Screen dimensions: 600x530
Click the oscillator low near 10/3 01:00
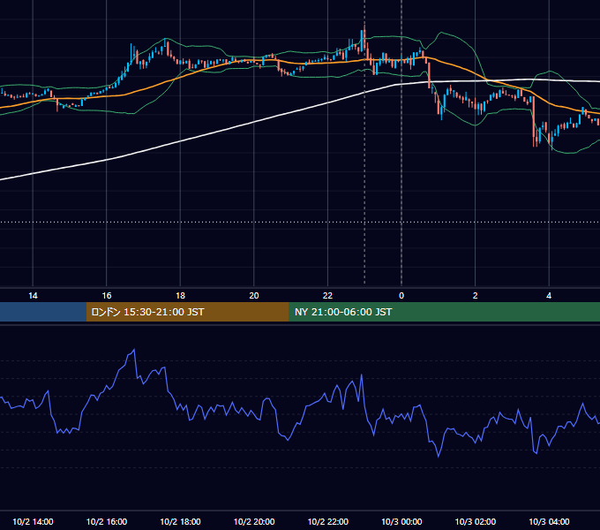pos(439,456)
